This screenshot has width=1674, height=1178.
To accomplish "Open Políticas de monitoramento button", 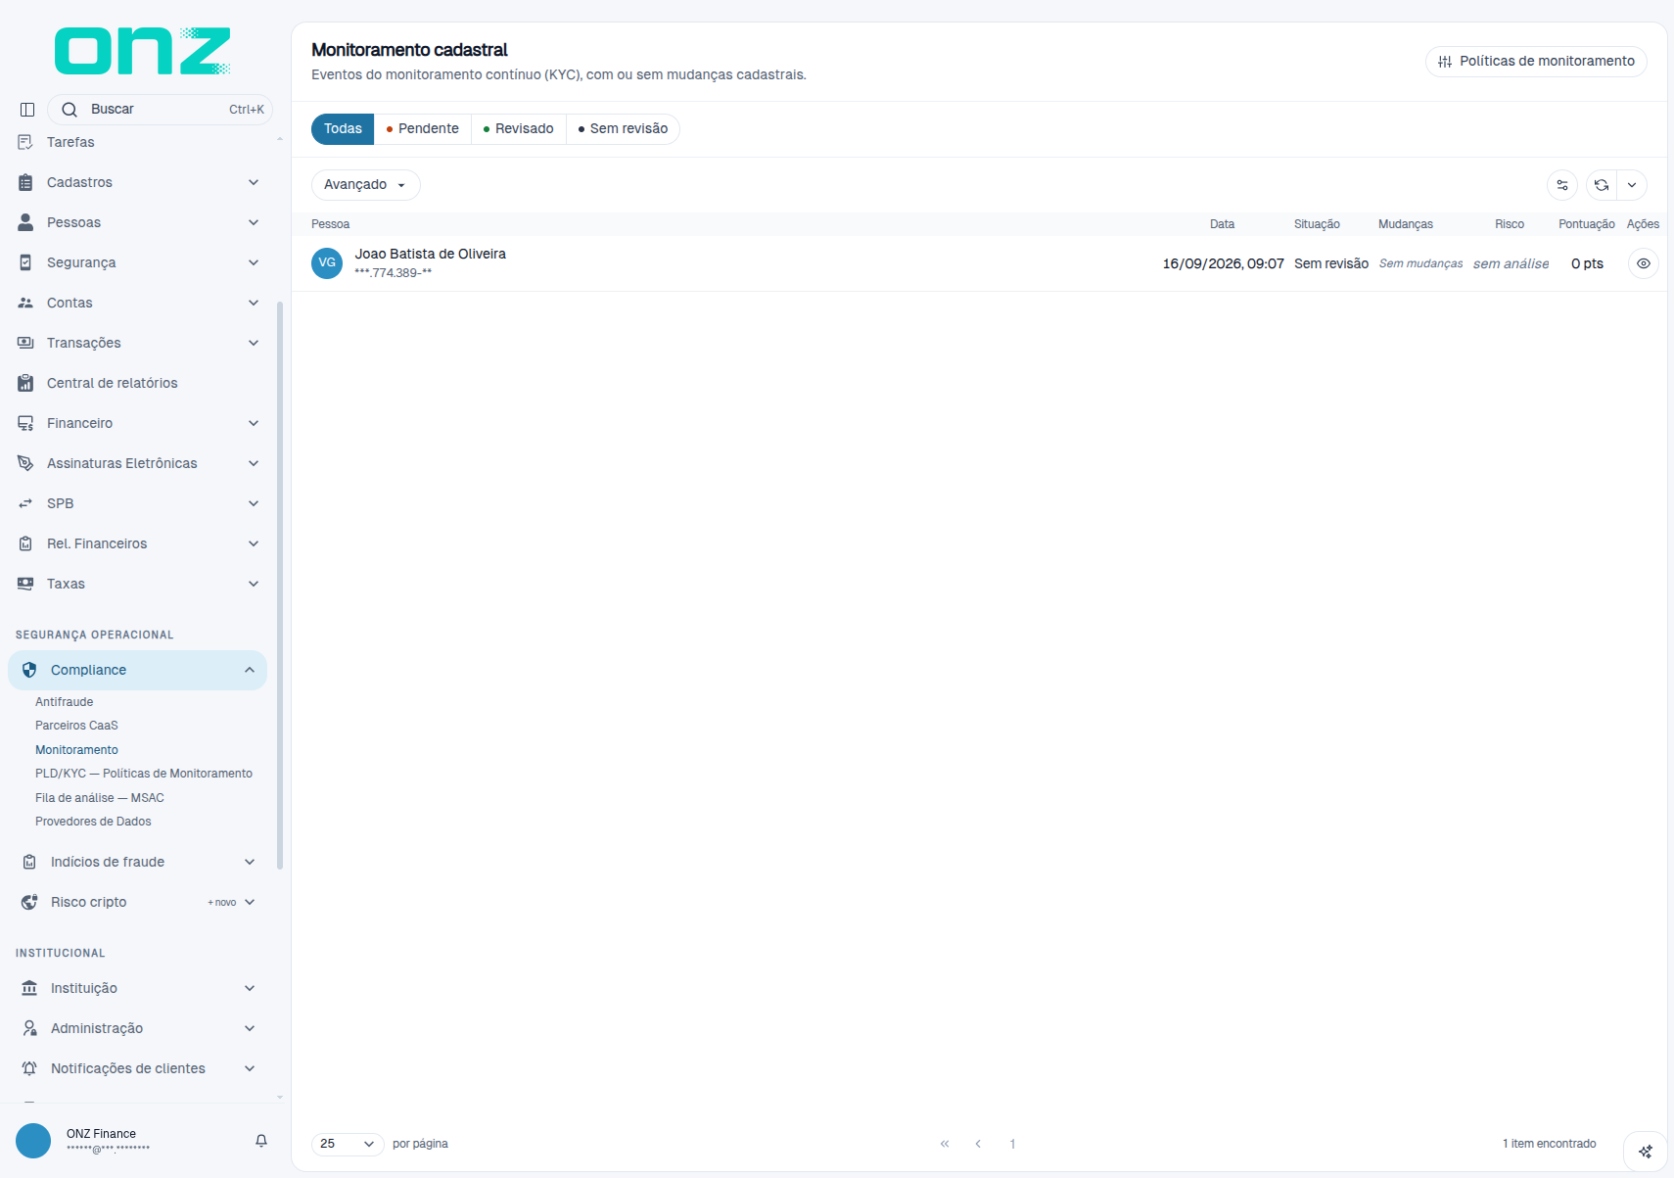I will (1536, 61).
